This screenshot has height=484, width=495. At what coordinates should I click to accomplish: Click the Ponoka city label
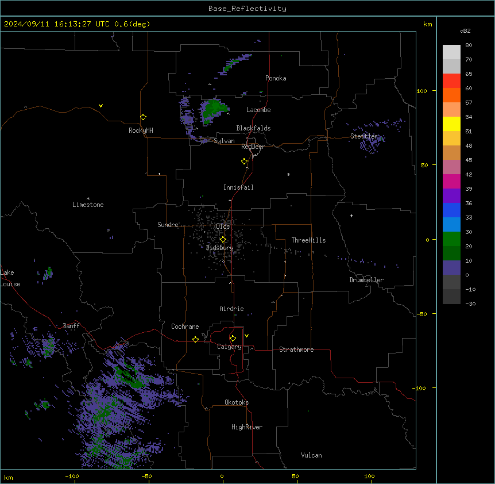276,78
